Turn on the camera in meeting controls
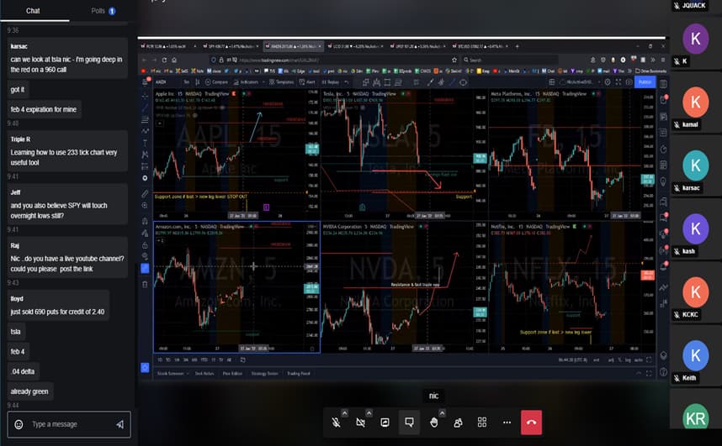 pyautogui.click(x=361, y=422)
